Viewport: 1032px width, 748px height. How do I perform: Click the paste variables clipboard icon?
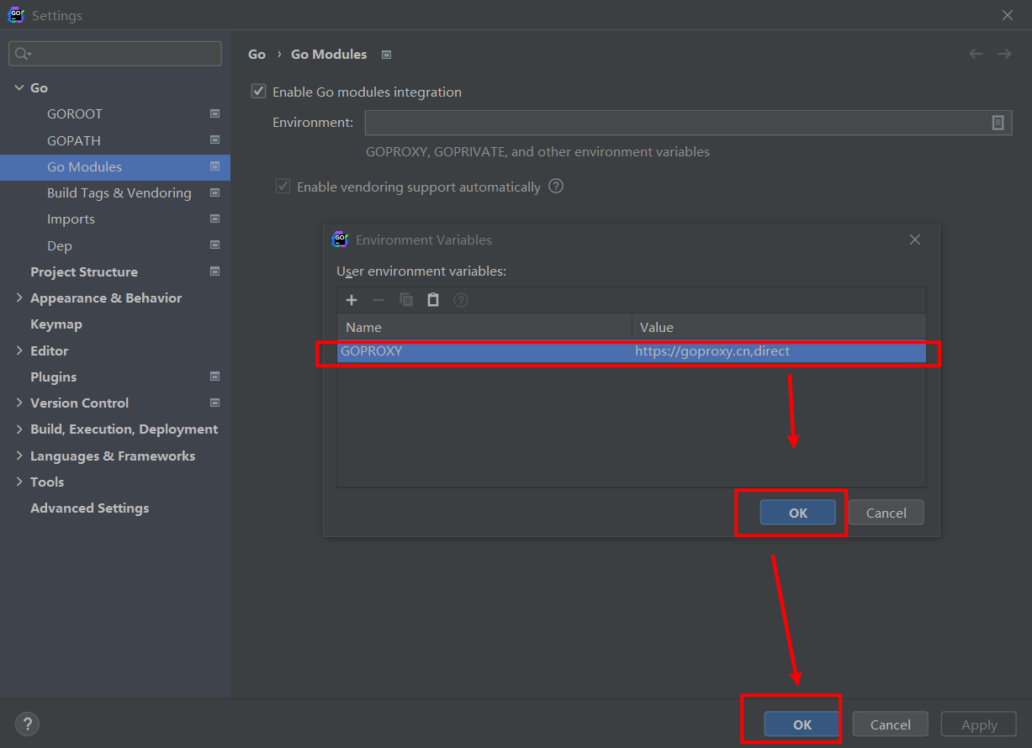pyautogui.click(x=433, y=300)
